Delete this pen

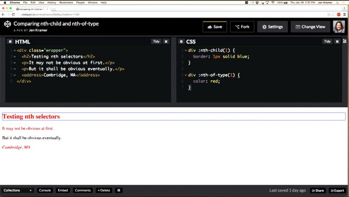pyautogui.click(x=104, y=190)
